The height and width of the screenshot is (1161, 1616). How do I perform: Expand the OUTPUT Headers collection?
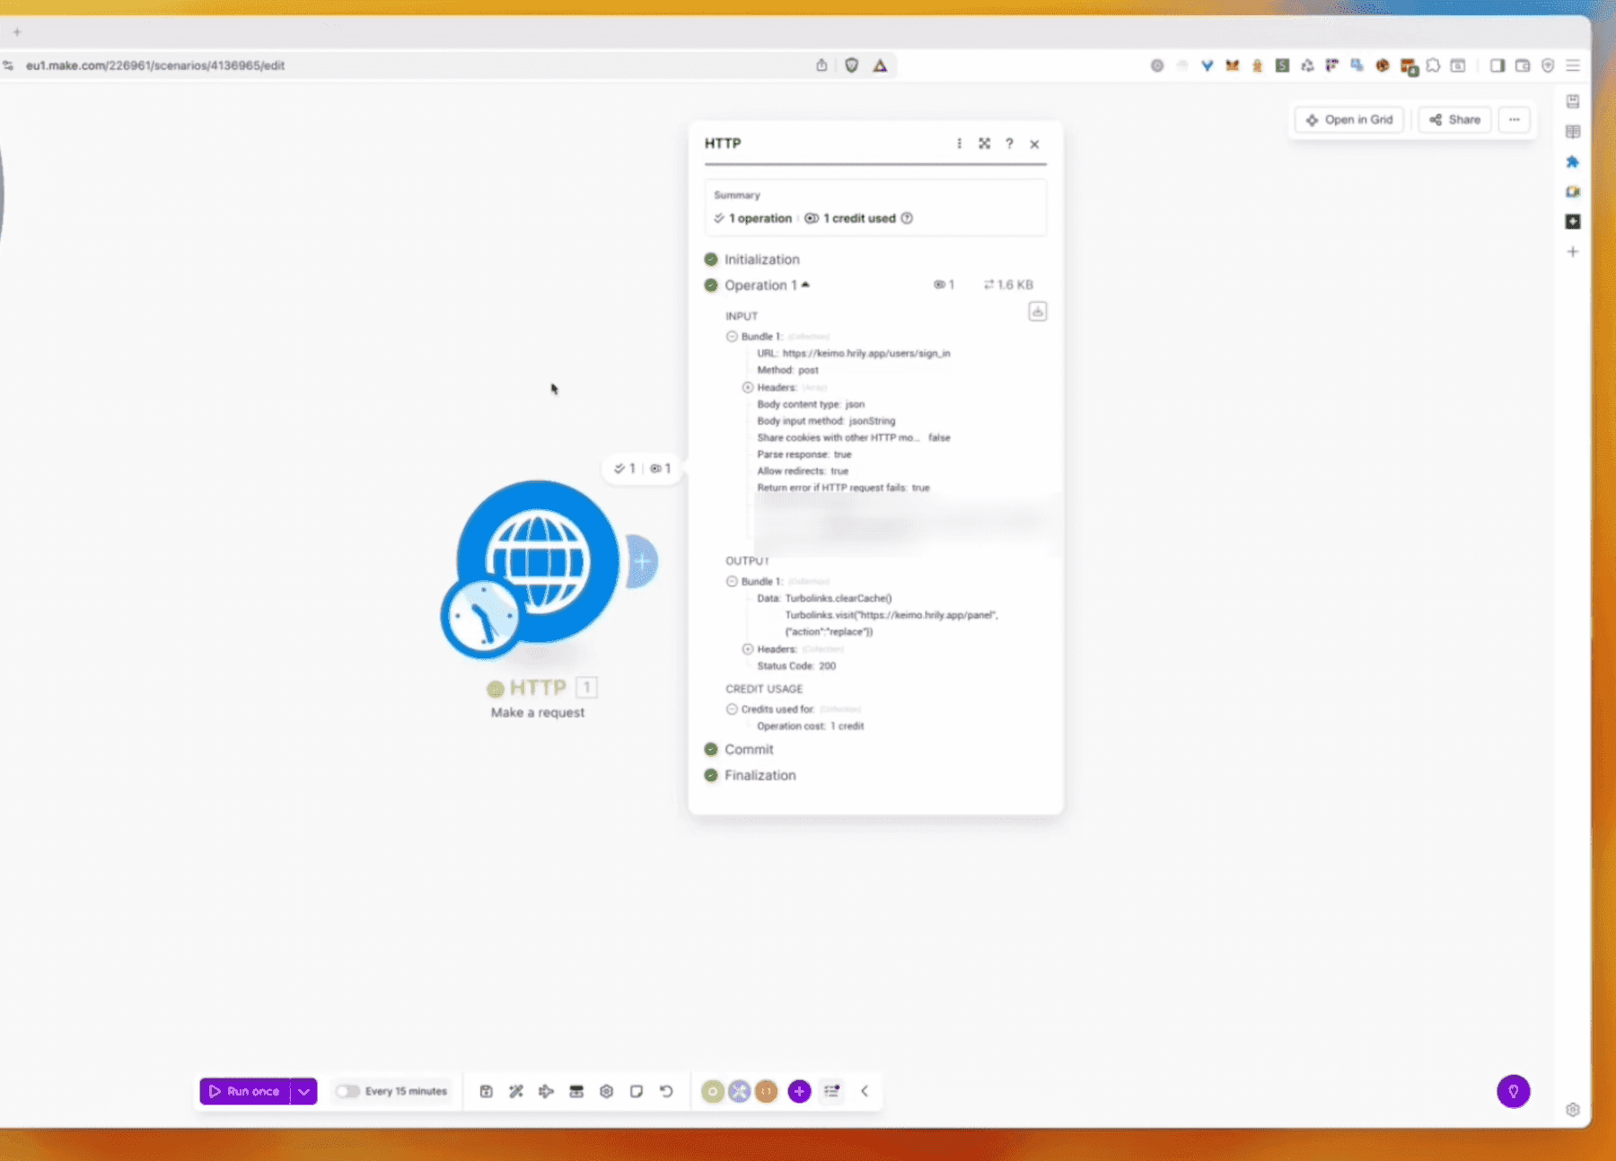[748, 649]
